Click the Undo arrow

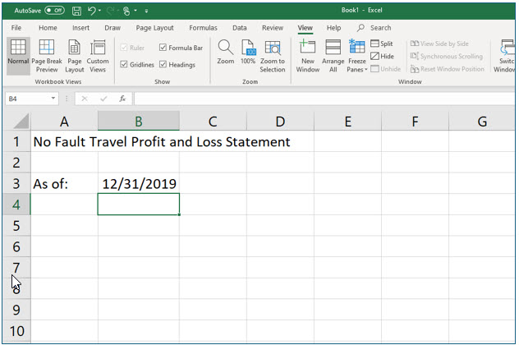pos(92,11)
